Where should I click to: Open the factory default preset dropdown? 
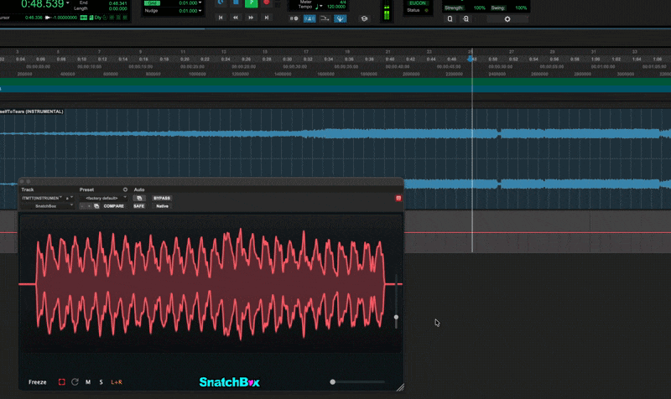pyautogui.click(x=102, y=198)
